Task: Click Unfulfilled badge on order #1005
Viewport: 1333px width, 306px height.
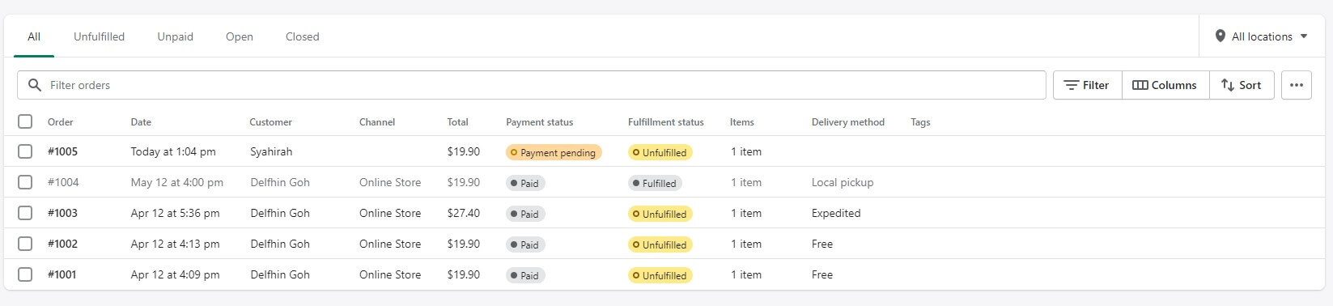Action: tap(660, 152)
